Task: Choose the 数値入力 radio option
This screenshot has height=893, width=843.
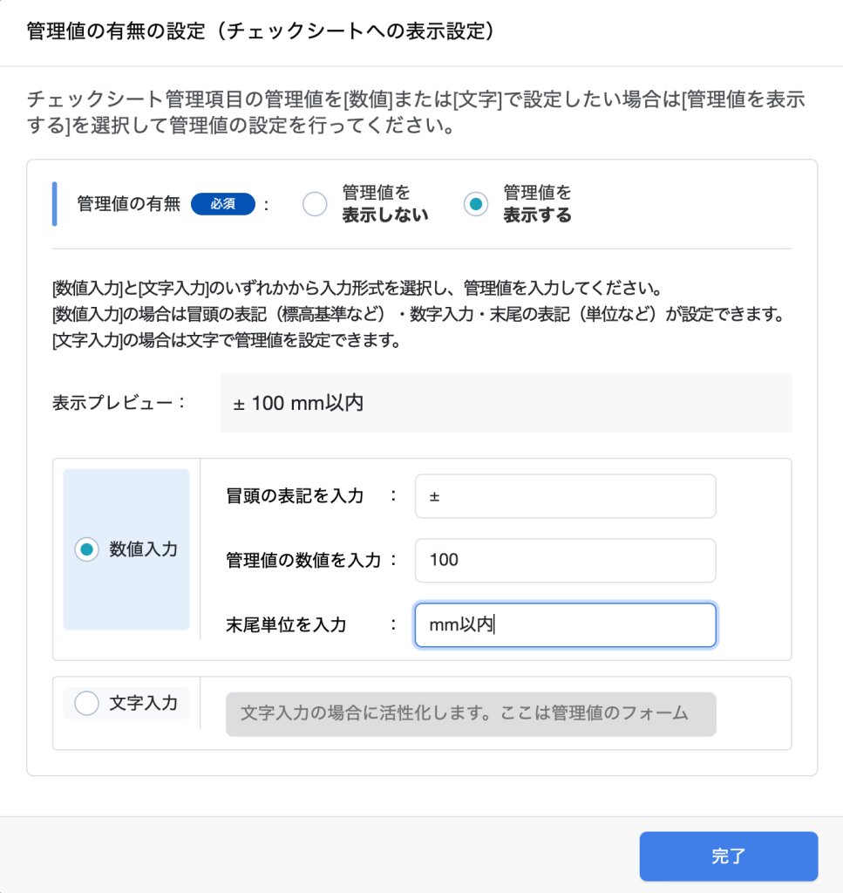Action: (87, 549)
